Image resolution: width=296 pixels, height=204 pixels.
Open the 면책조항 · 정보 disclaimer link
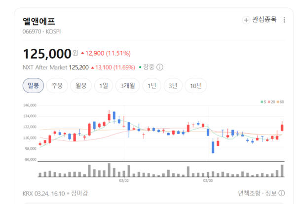(257, 193)
